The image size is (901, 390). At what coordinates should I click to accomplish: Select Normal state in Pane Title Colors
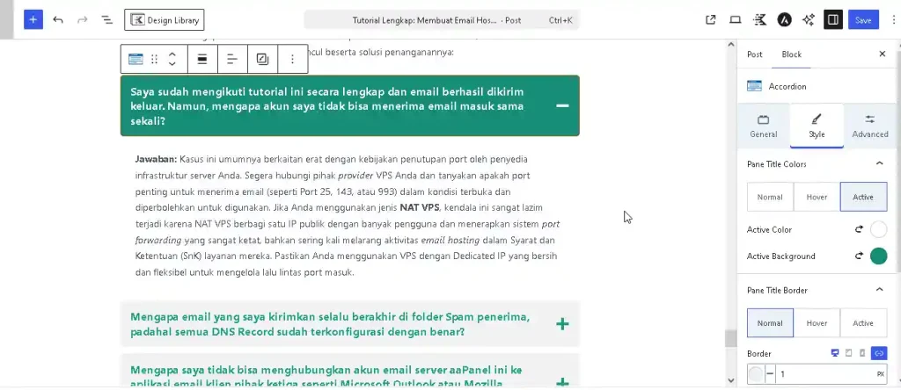click(770, 197)
